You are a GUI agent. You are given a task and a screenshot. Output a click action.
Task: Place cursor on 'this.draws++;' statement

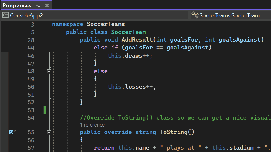click(x=130, y=56)
